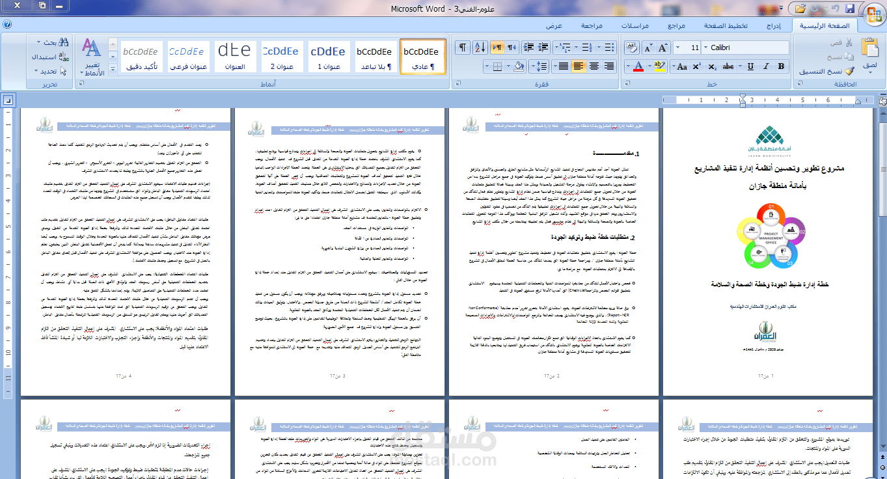This screenshot has height=479, width=887.
Task: Apply the text highlight color
Action: [659, 66]
